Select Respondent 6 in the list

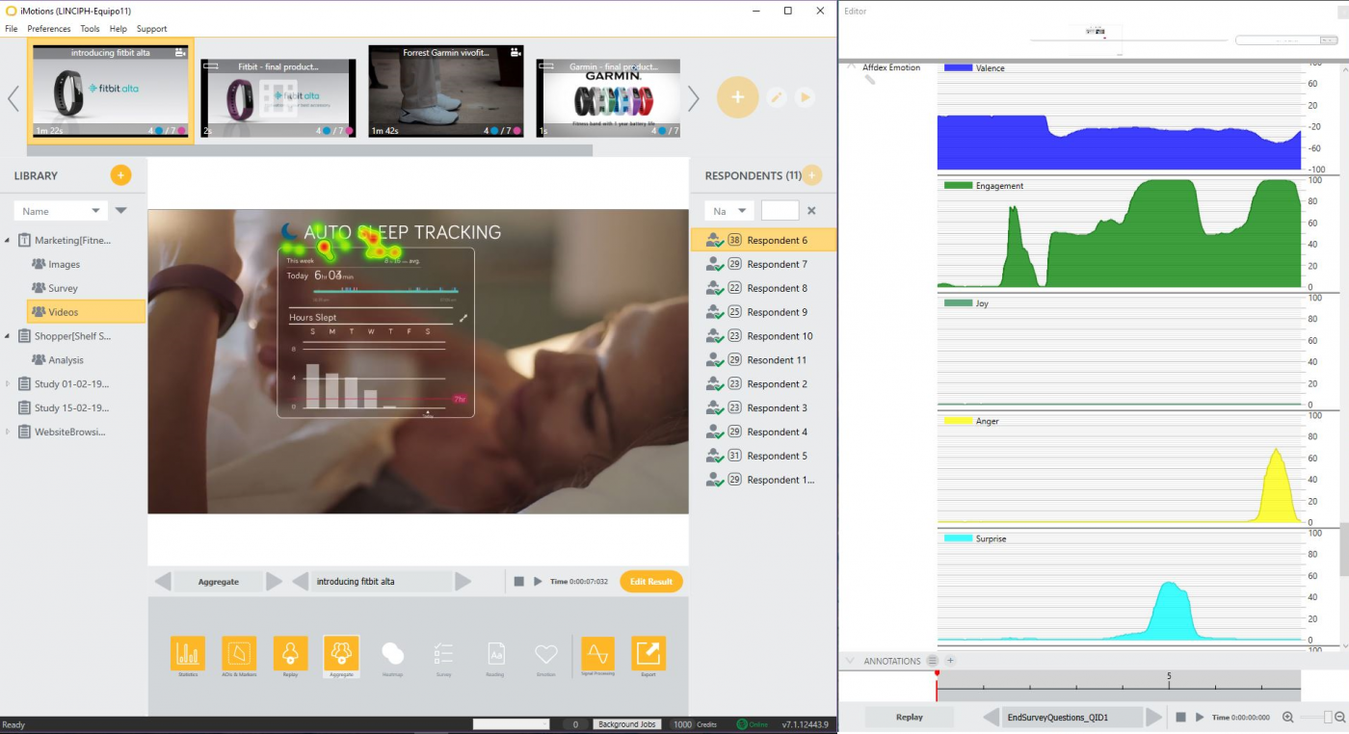coord(763,240)
